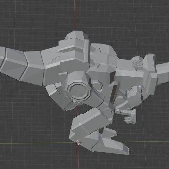
Task: Click the engraved emblem on the shoulder
Action: coord(138,63)
